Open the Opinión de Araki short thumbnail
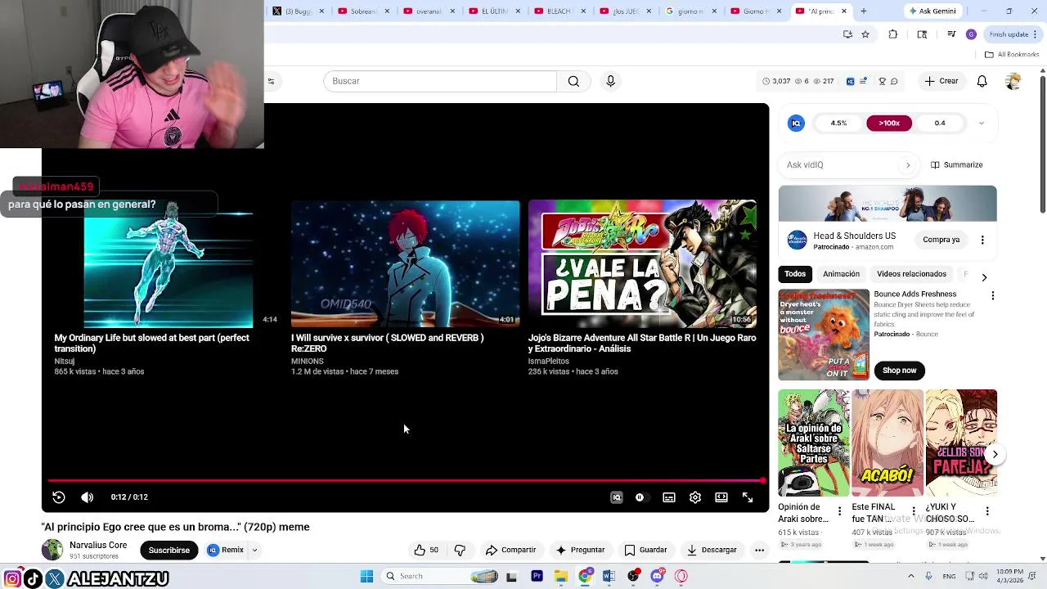Viewport: 1047px width, 589px height. point(814,443)
